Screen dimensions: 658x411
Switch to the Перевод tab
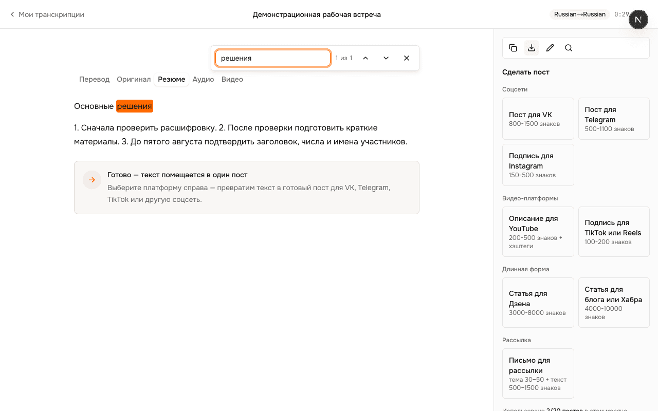coord(95,79)
